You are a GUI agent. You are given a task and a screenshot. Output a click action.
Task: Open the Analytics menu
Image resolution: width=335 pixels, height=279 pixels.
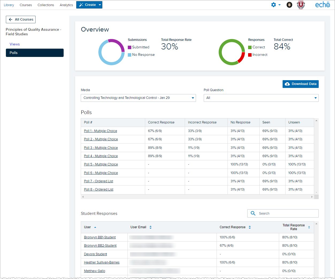coord(66,5)
